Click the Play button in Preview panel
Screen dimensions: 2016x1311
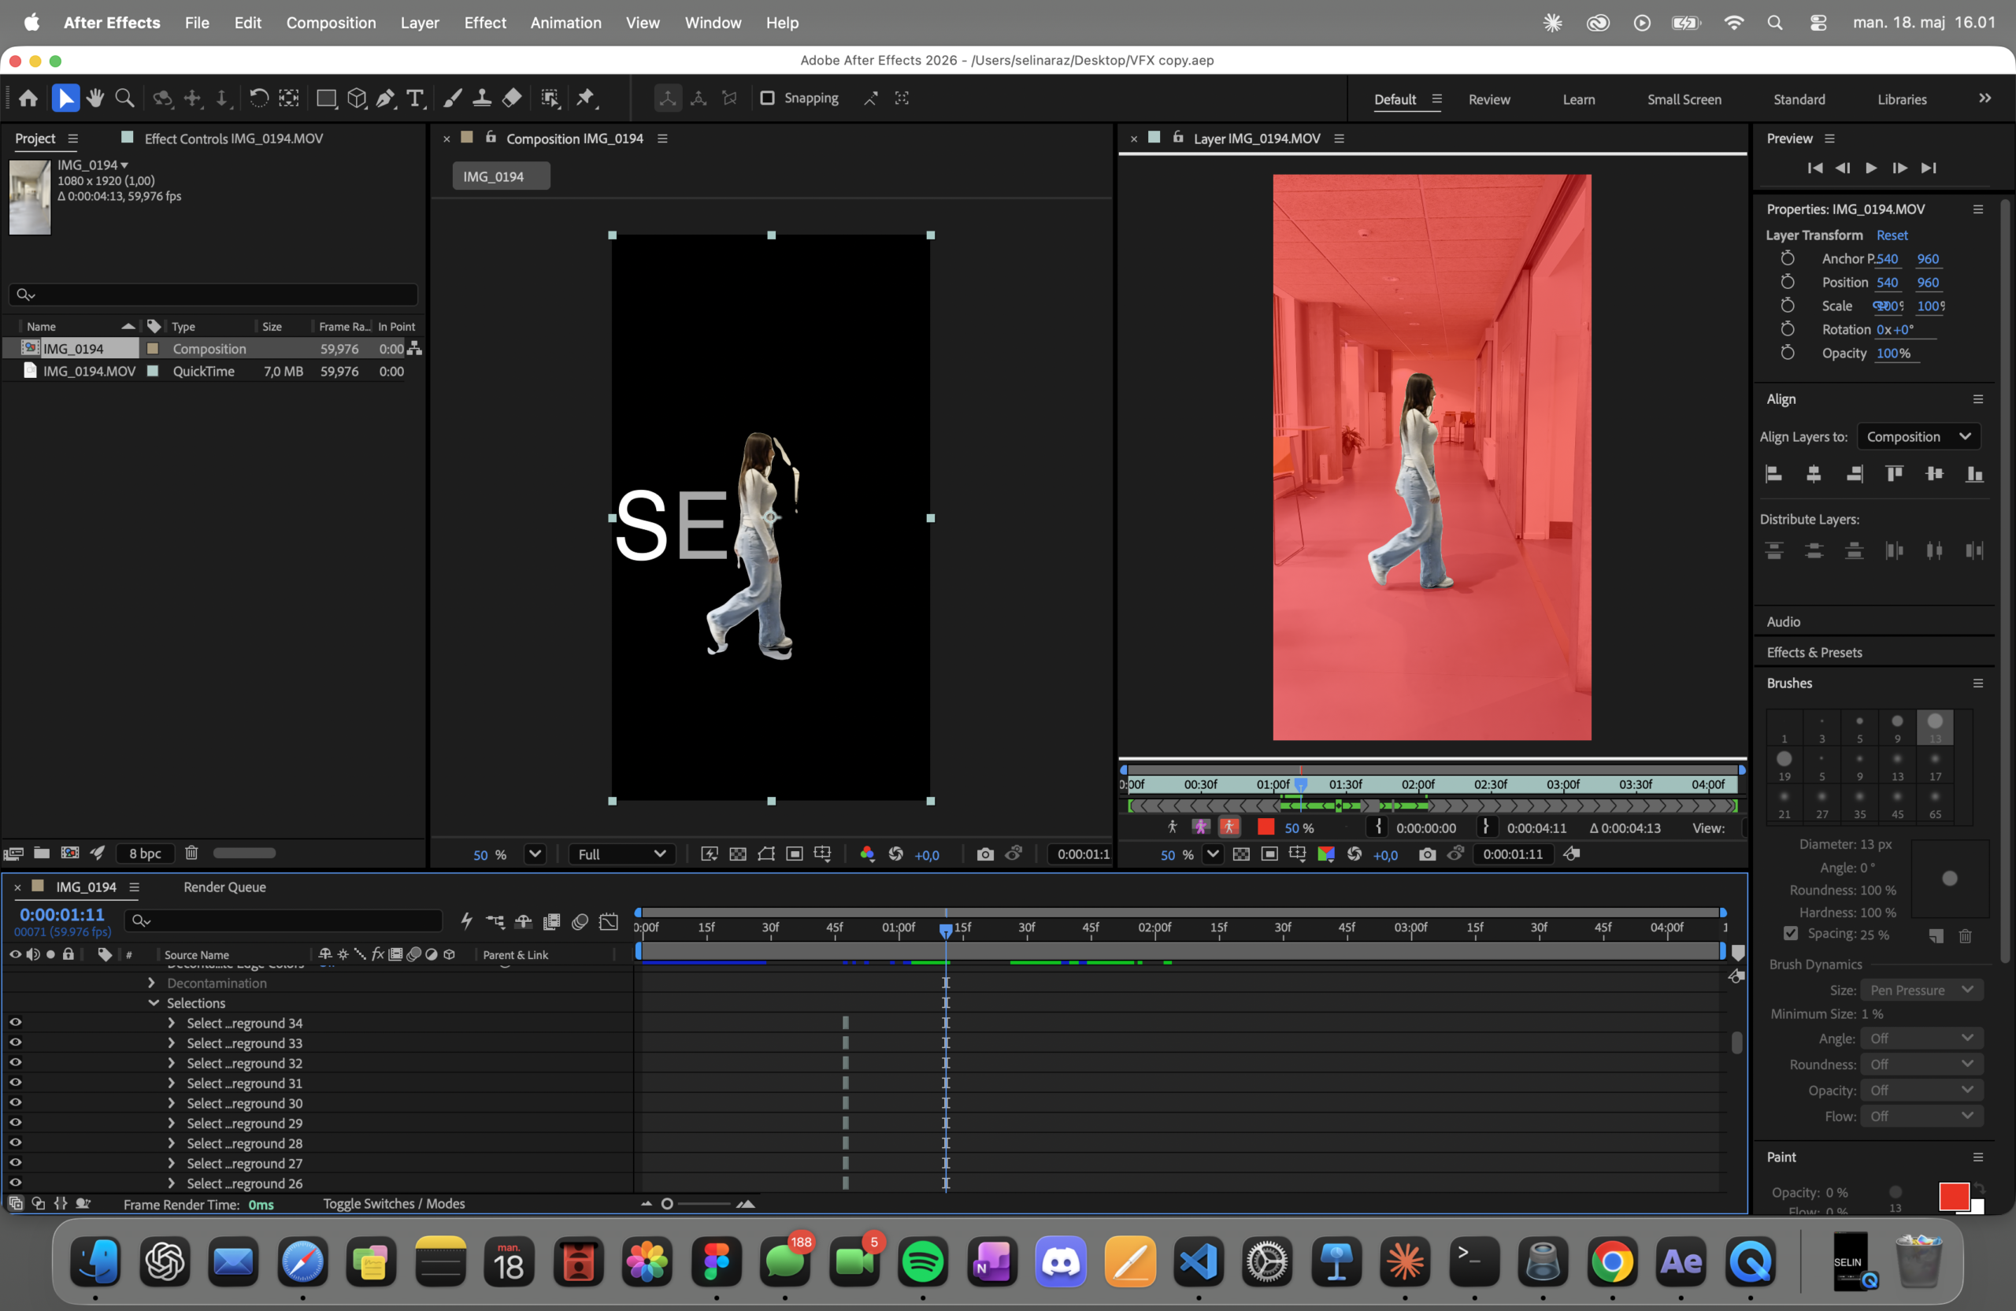(x=1871, y=168)
